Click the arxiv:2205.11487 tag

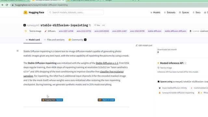pos(119,31)
